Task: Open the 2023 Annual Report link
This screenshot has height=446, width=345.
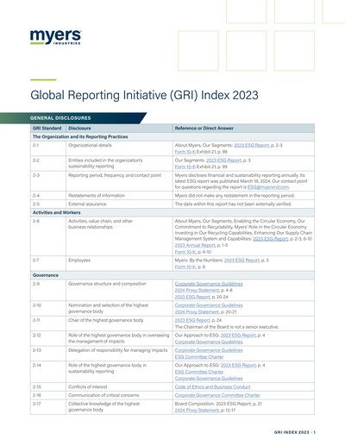Action: click(x=195, y=245)
